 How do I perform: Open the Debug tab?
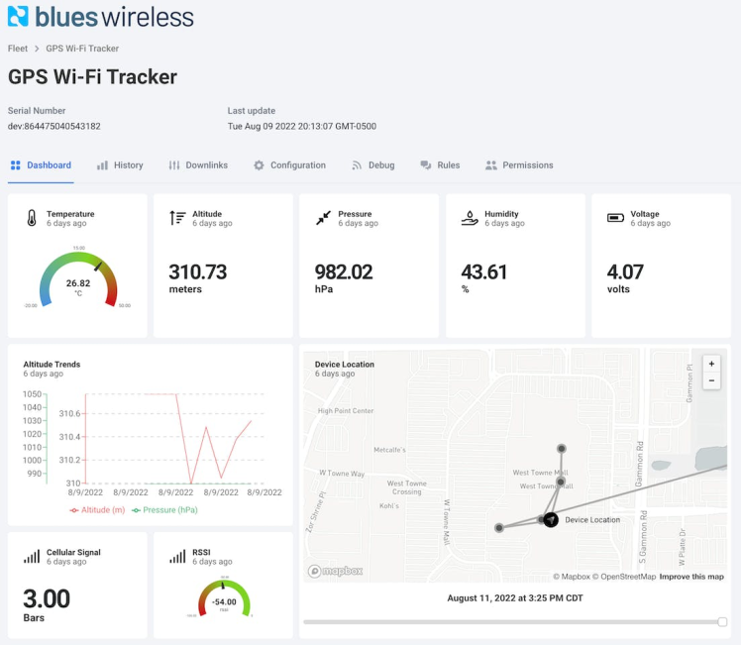373,164
